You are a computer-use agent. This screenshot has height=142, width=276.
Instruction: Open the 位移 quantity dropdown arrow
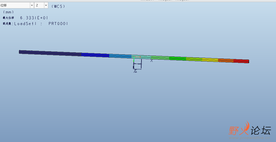click(32, 5)
